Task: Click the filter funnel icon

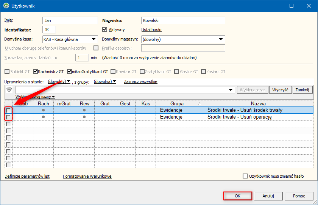Action: 9,90
